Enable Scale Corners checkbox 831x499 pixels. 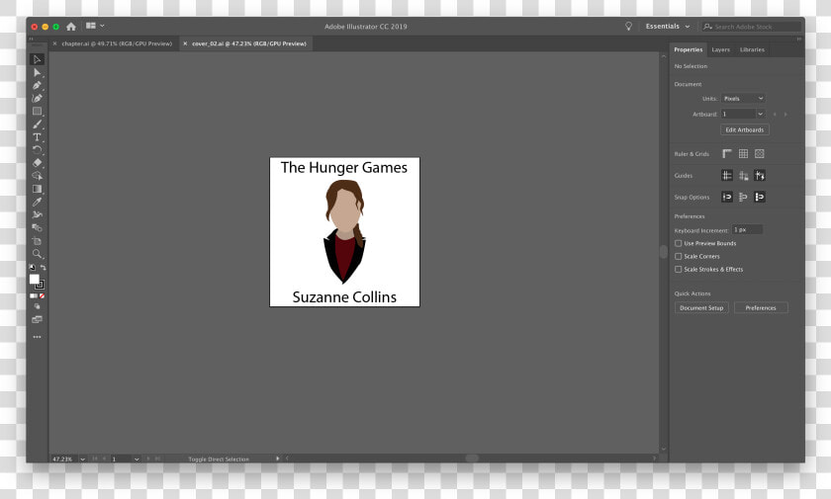click(679, 256)
